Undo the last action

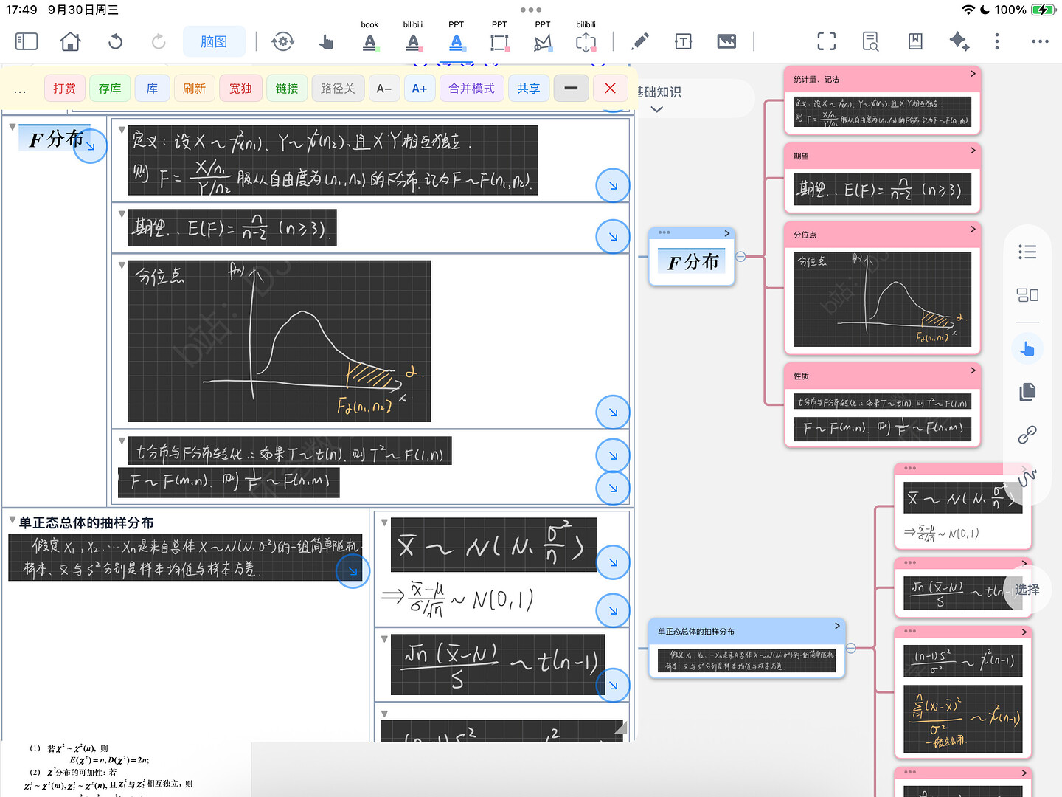point(115,41)
